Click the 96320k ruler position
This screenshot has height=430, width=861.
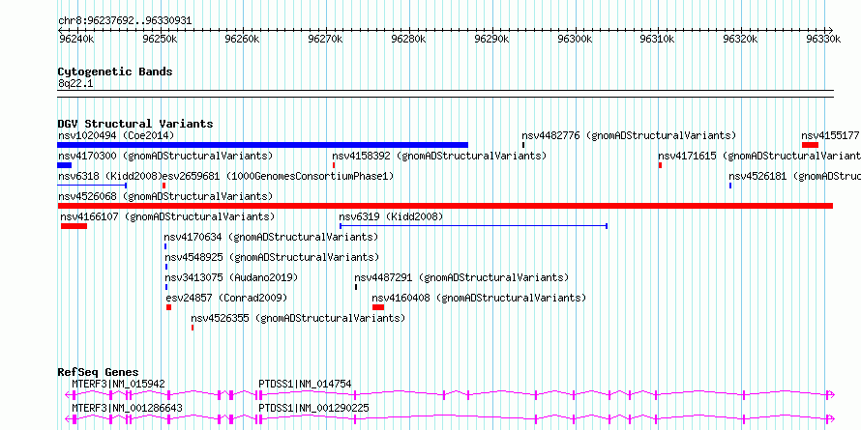pyautogui.click(x=741, y=39)
